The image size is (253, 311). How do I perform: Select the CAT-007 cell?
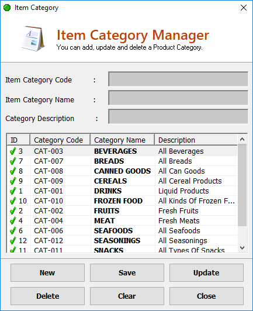[x=48, y=161]
